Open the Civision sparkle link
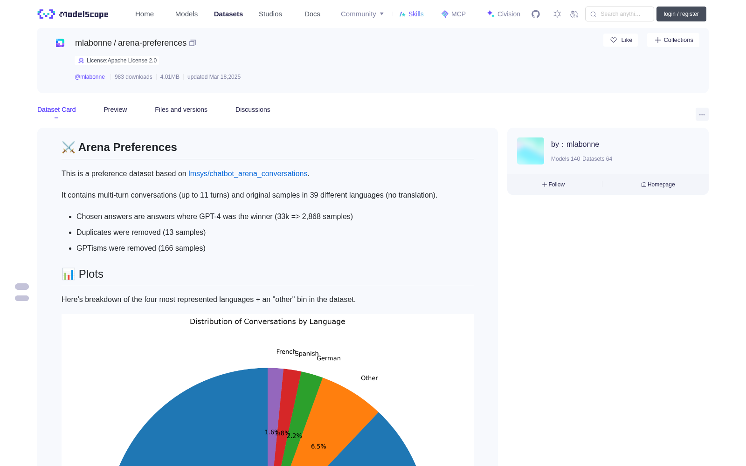The height and width of the screenshot is (466, 746). (x=504, y=14)
